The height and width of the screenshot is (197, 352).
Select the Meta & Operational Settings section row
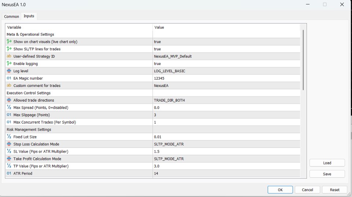pyautogui.click(x=153, y=34)
